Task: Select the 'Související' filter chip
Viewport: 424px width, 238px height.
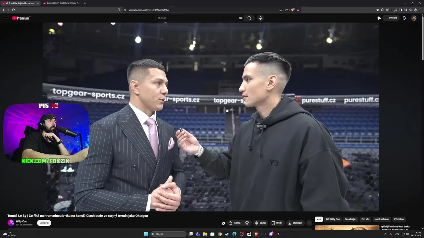Action: pyautogui.click(x=350, y=219)
